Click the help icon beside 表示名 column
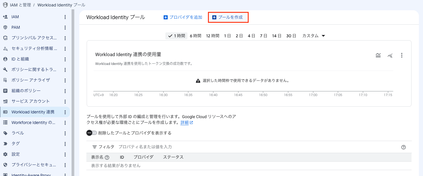Image resolution: width=423 pixels, height=176 pixels. [107, 157]
